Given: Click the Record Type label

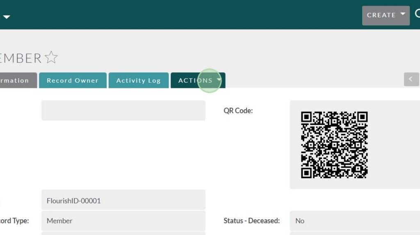Looking at the screenshot, I should (x=14, y=221).
